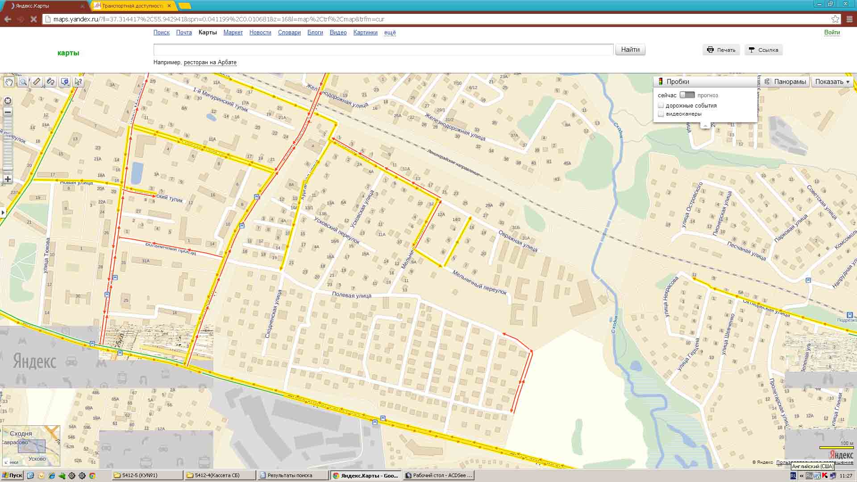This screenshot has width=857, height=482.
Task: Click the overview minimap thumbnail
Action: click(x=31, y=446)
